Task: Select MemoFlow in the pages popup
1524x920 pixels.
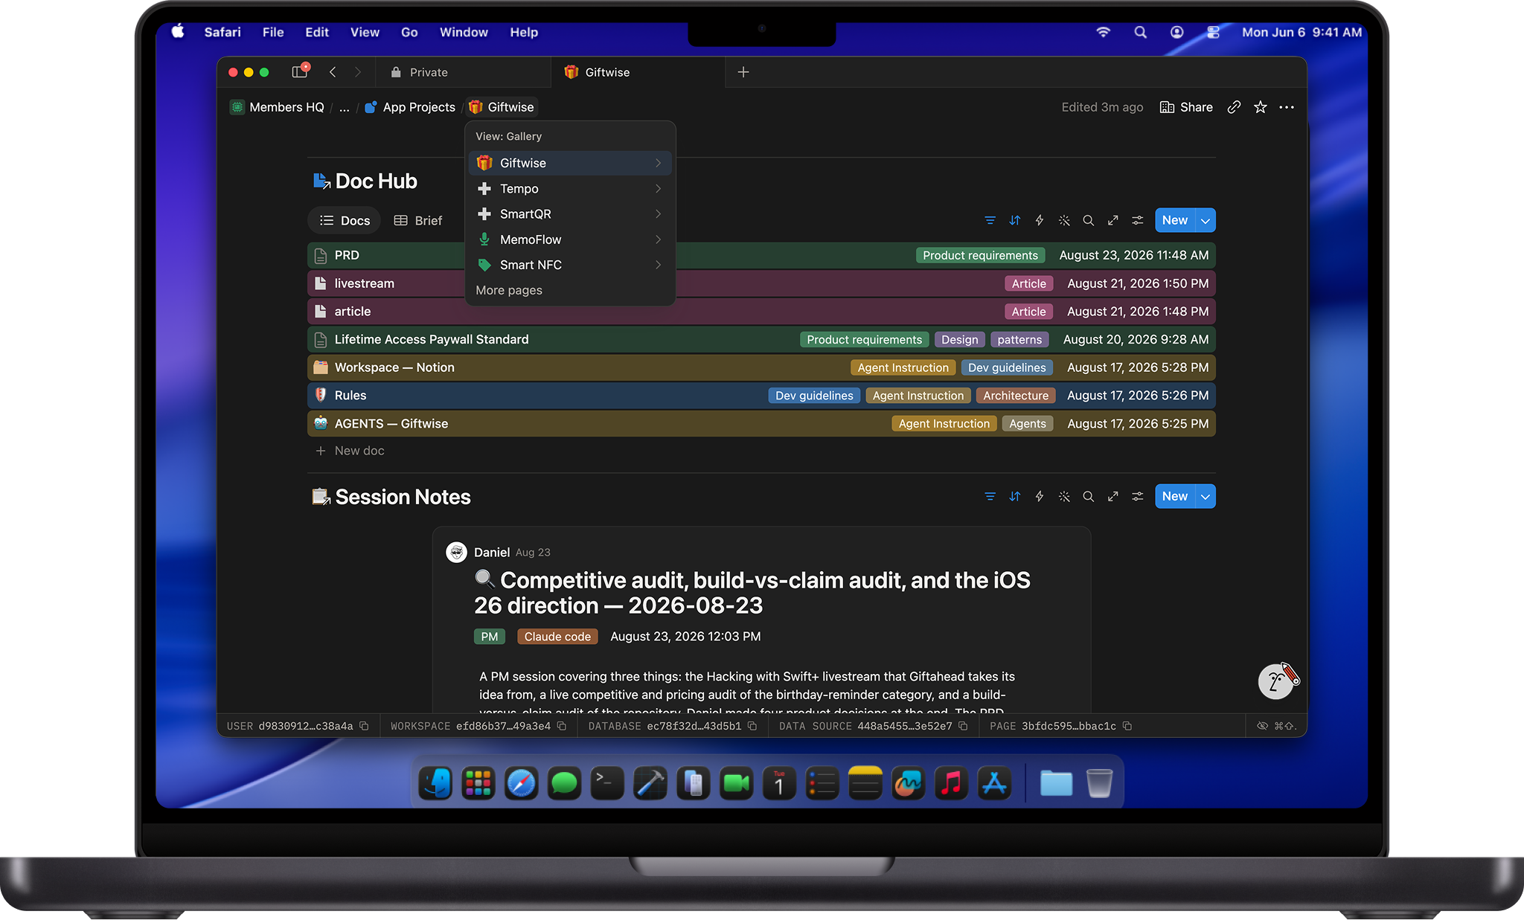Action: (570, 239)
